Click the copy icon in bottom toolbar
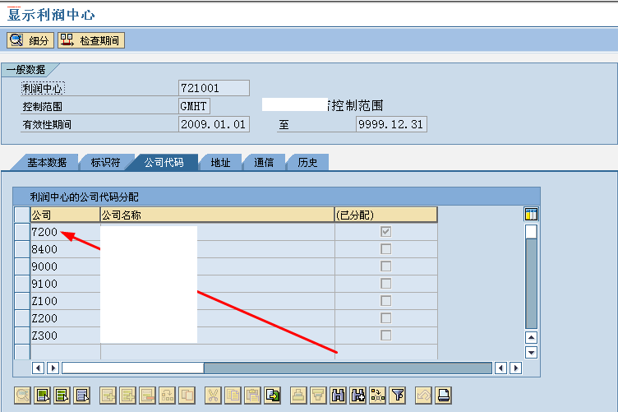This screenshot has height=412, width=618. [233, 395]
